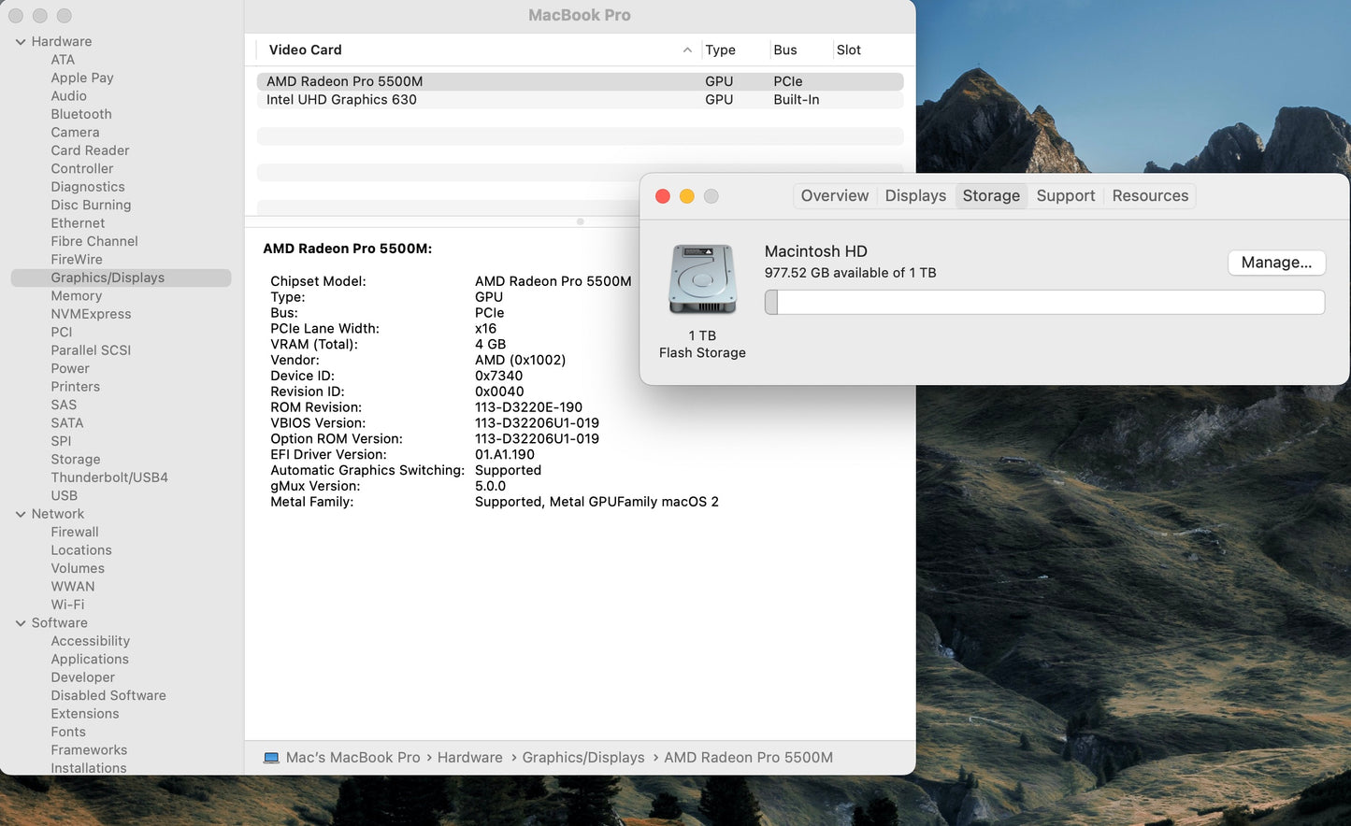1351x826 pixels.
Task: Select Power in the sidebar
Action: point(70,368)
